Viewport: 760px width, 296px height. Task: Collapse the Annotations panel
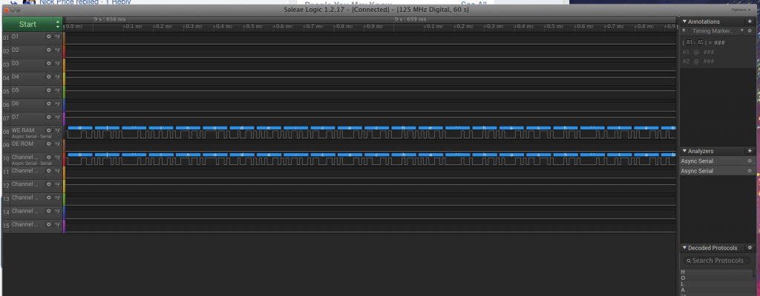pos(684,21)
